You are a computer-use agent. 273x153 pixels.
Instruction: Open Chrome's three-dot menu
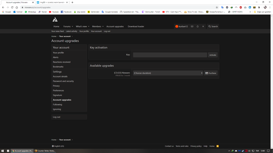tap(270, 8)
